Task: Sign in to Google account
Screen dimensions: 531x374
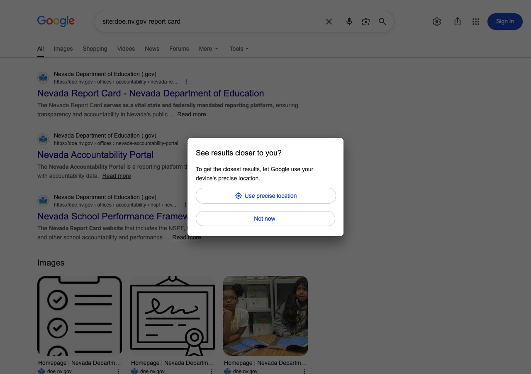Action: coord(505,22)
